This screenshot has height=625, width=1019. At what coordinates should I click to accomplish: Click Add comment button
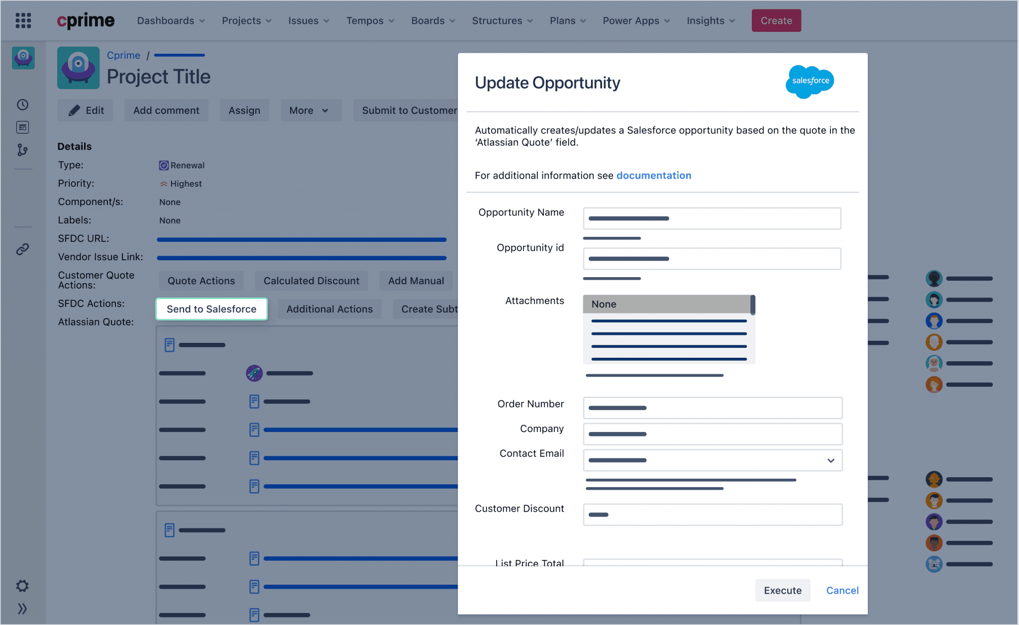click(x=166, y=110)
